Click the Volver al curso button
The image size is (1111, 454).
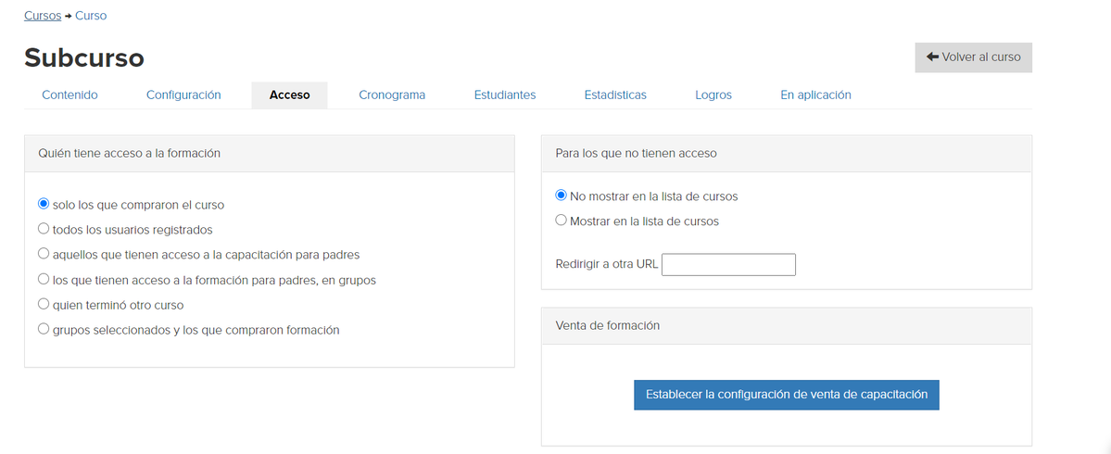click(x=973, y=57)
